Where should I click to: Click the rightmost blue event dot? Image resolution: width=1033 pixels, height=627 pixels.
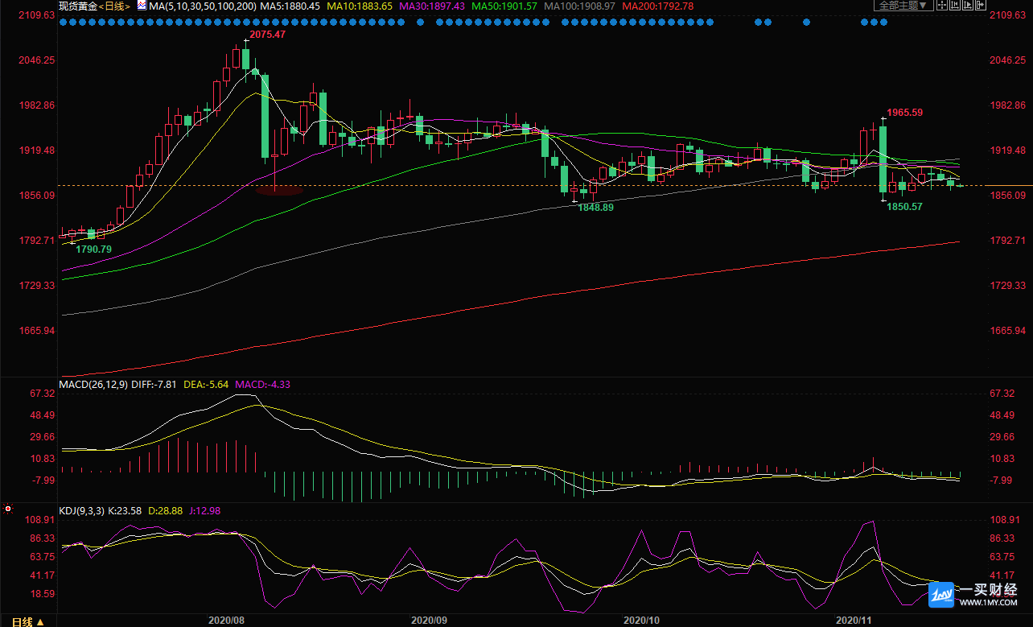point(884,23)
